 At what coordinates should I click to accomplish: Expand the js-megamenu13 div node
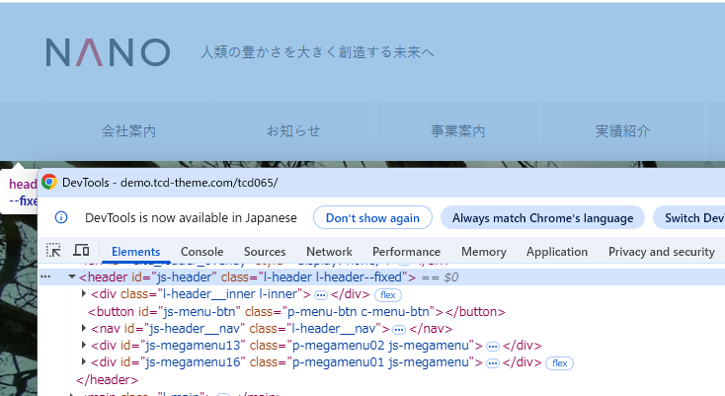pos(83,346)
